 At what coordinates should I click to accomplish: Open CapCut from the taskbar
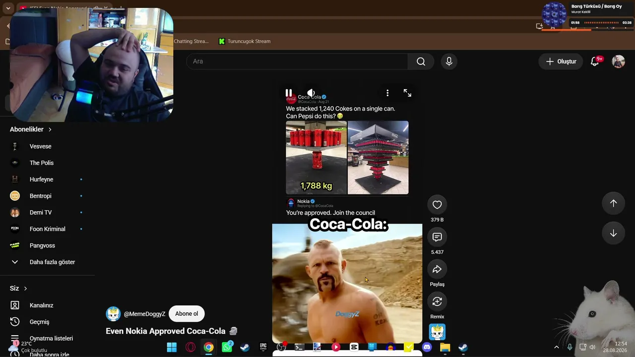[354, 347]
